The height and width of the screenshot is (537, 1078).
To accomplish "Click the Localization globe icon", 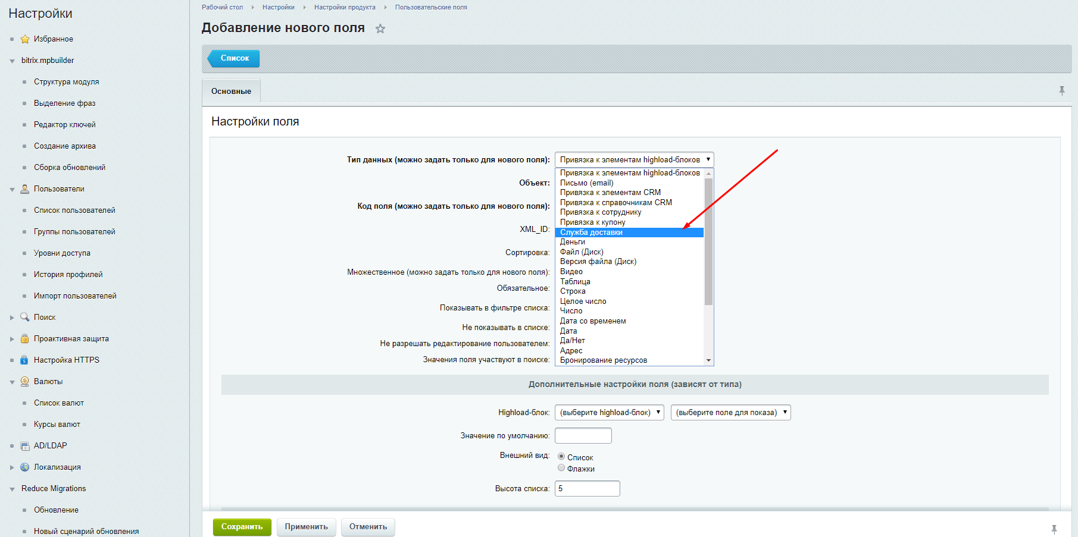I will (x=25, y=467).
